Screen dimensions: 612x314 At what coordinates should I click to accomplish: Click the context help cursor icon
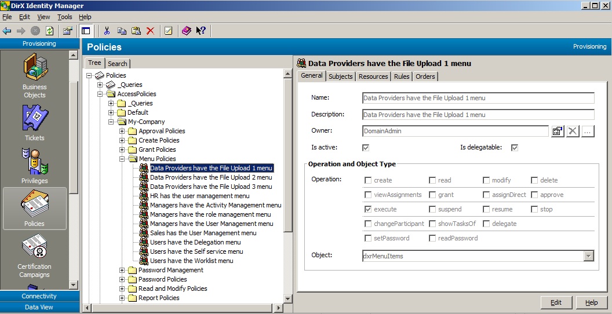201,31
